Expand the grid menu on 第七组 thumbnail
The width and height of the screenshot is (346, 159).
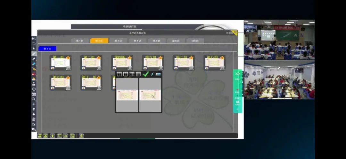point(192,68)
